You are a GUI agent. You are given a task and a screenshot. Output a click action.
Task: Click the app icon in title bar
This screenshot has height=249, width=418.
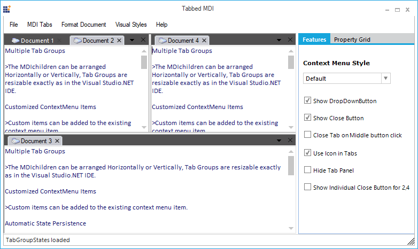pyautogui.click(x=6, y=9)
